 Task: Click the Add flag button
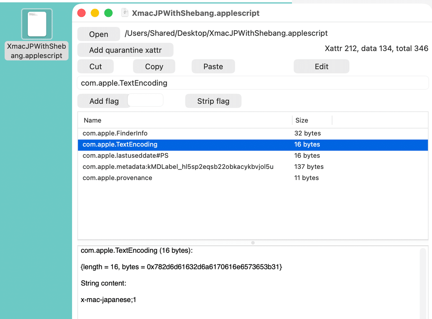tap(104, 101)
